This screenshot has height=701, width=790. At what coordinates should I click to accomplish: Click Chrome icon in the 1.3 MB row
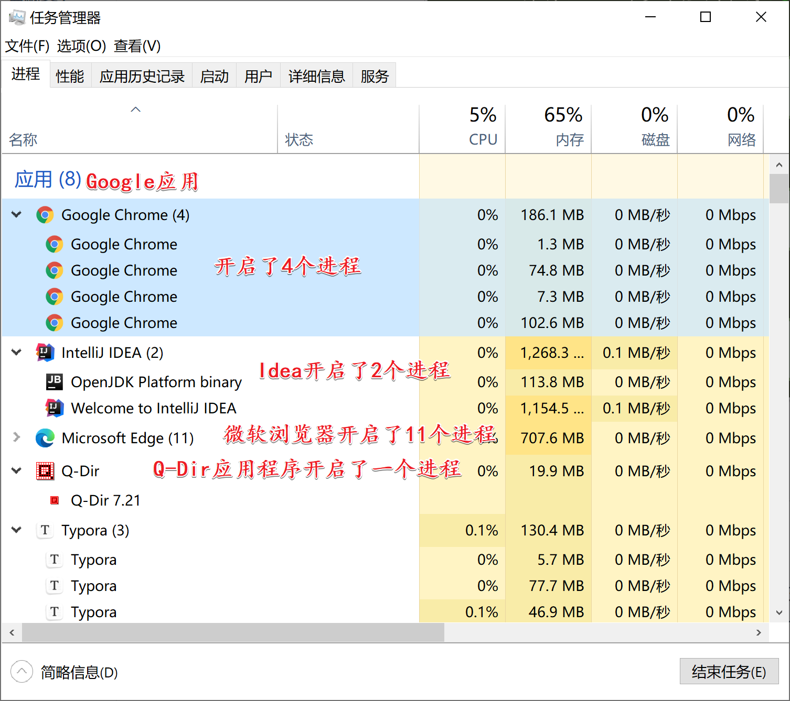(x=55, y=244)
